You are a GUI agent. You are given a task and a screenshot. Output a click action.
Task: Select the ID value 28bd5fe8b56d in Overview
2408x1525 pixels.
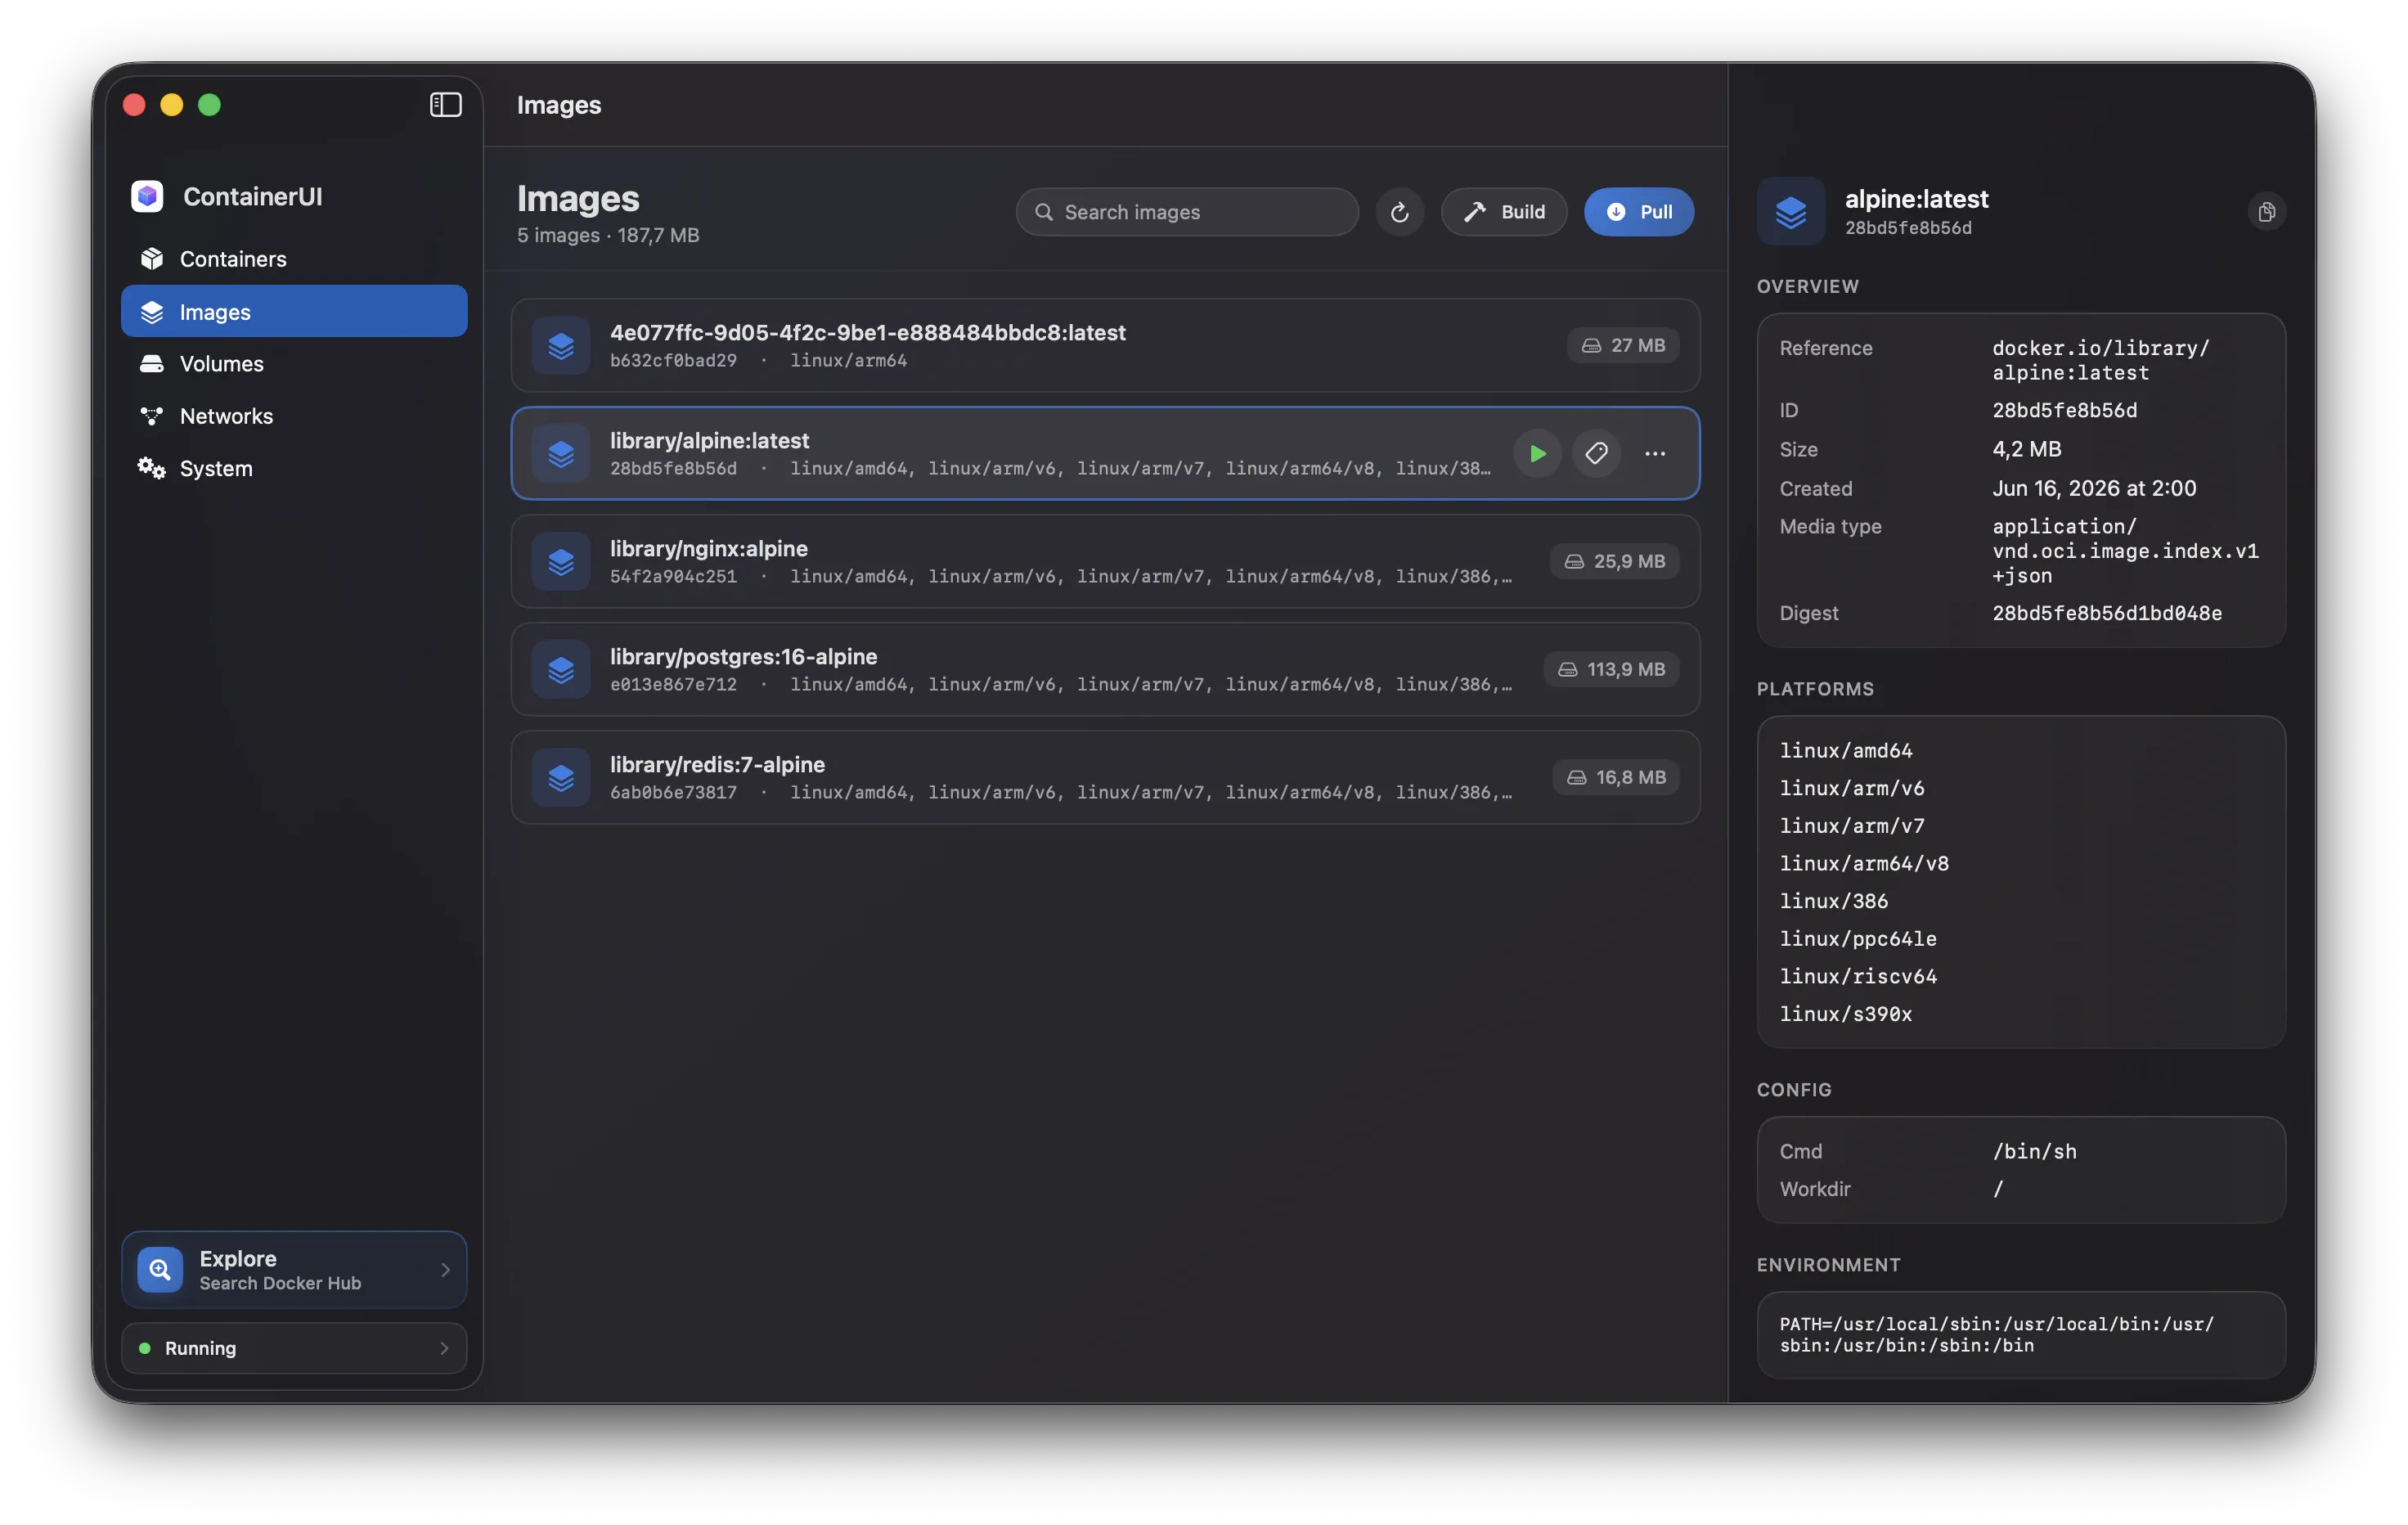[x=2064, y=411]
